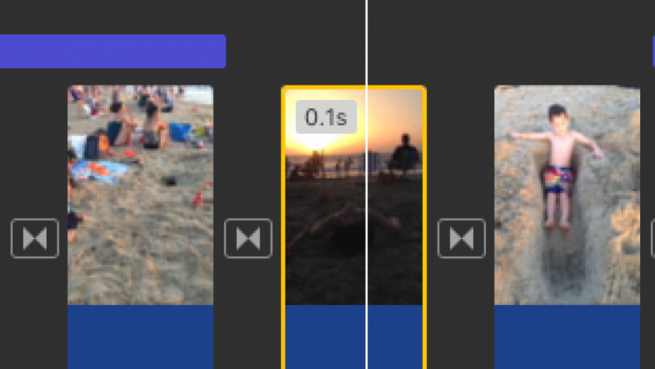Select the transition icon before the crowded beach clip
Viewport: 655px width, 369px height.
click(34, 238)
